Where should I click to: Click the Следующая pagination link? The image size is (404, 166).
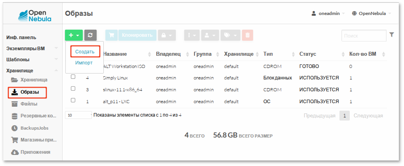(x=368, y=116)
